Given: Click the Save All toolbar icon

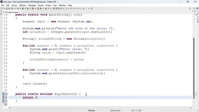Looking at the screenshot, I should click(9, 8).
